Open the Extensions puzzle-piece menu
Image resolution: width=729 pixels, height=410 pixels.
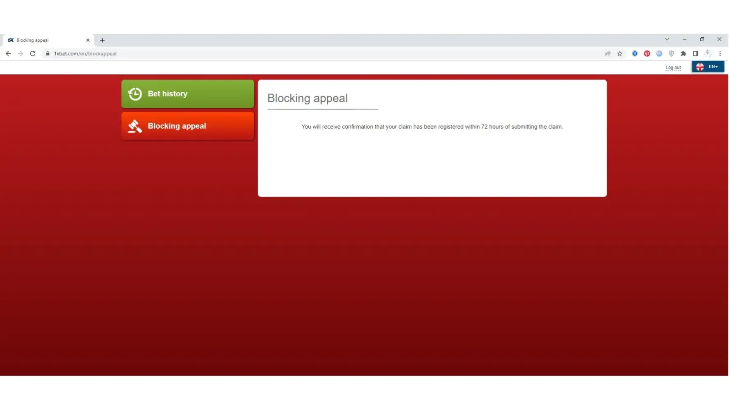click(x=683, y=54)
